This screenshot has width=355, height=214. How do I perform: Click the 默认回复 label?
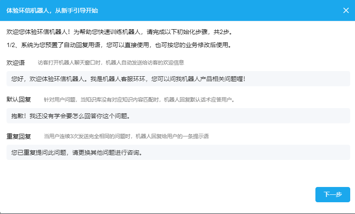[x=19, y=99]
